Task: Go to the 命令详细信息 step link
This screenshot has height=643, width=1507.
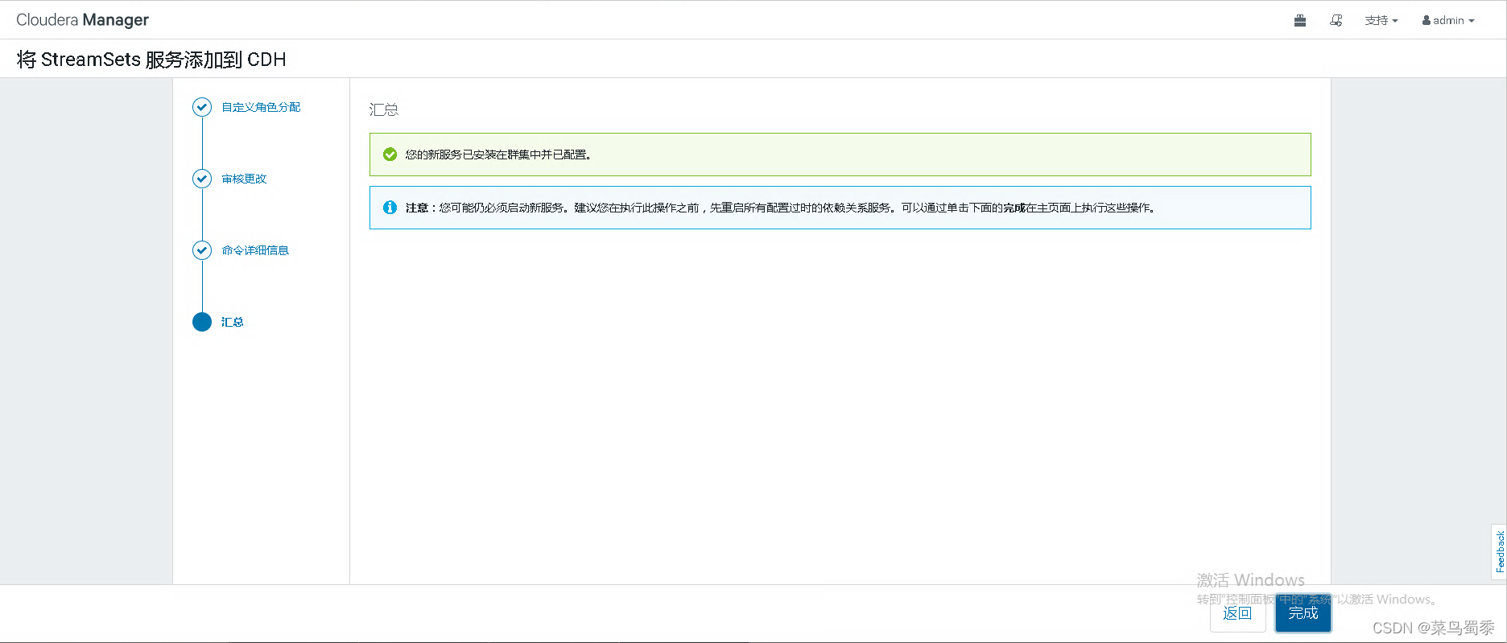Action: tap(255, 250)
